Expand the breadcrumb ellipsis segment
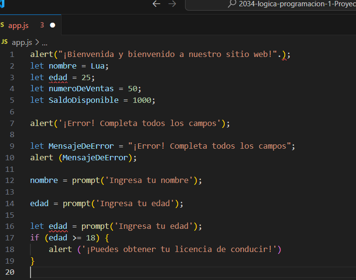The image size is (356, 280). 45,43
